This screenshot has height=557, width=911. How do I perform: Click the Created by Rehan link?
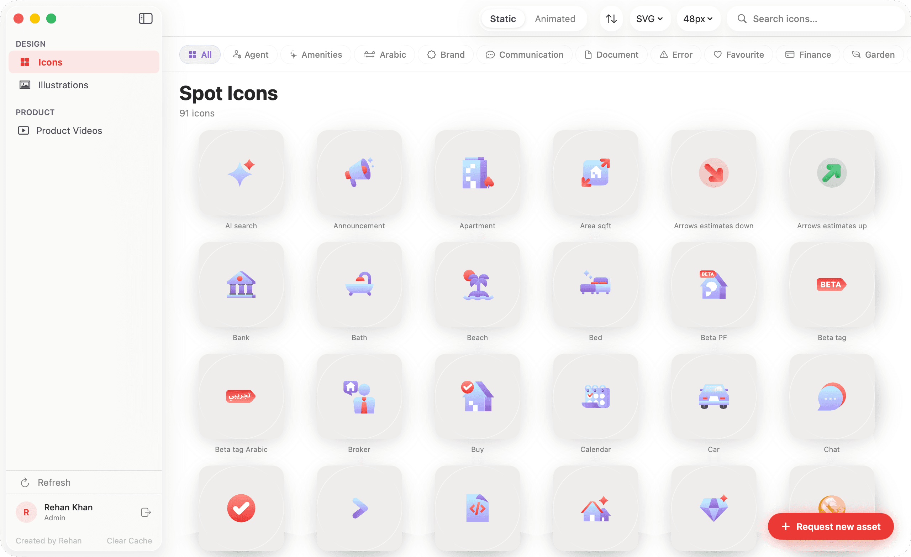[48, 541]
